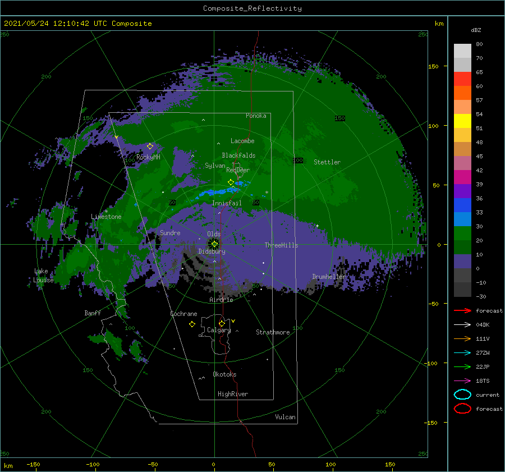505x472 pixels.
Task: Click the Limestone label
Action: [x=106, y=217]
